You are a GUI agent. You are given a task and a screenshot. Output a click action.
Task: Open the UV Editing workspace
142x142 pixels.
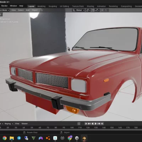64,6
